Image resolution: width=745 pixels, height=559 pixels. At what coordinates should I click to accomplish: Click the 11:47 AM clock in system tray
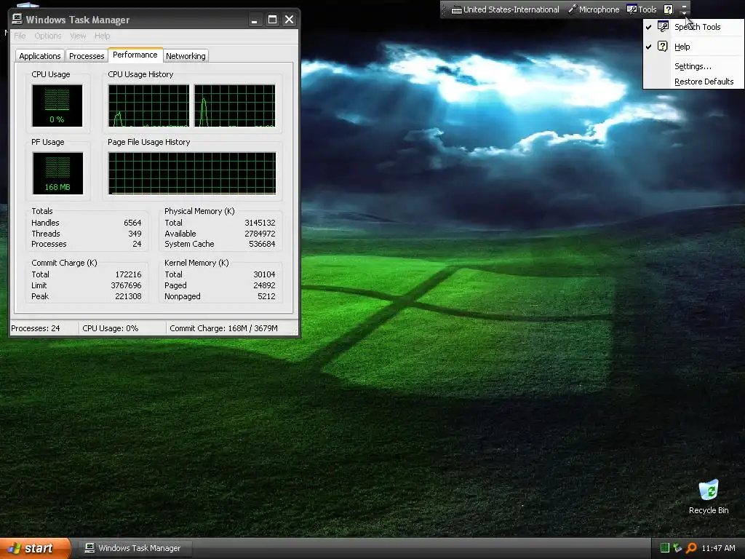[x=718, y=548]
